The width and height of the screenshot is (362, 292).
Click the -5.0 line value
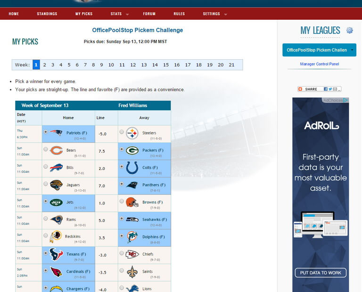102,134
